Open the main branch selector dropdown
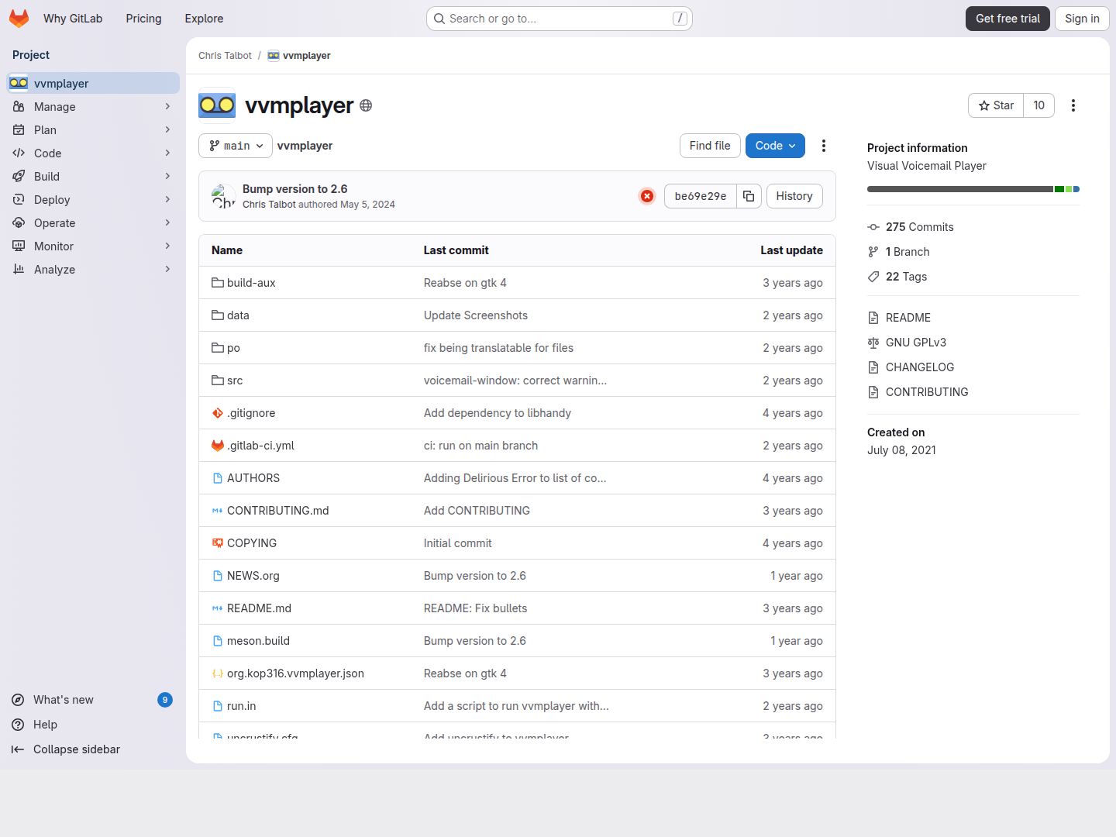Viewport: 1116px width, 837px height. pos(236,146)
